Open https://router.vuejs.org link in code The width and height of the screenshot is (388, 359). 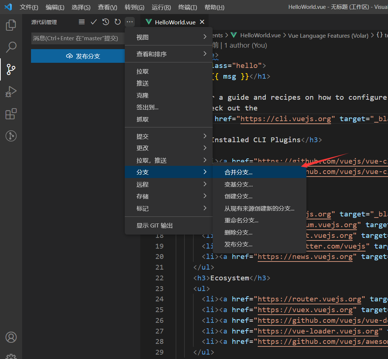click(309, 299)
